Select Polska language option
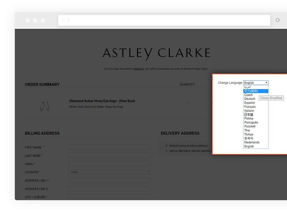 (256, 118)
